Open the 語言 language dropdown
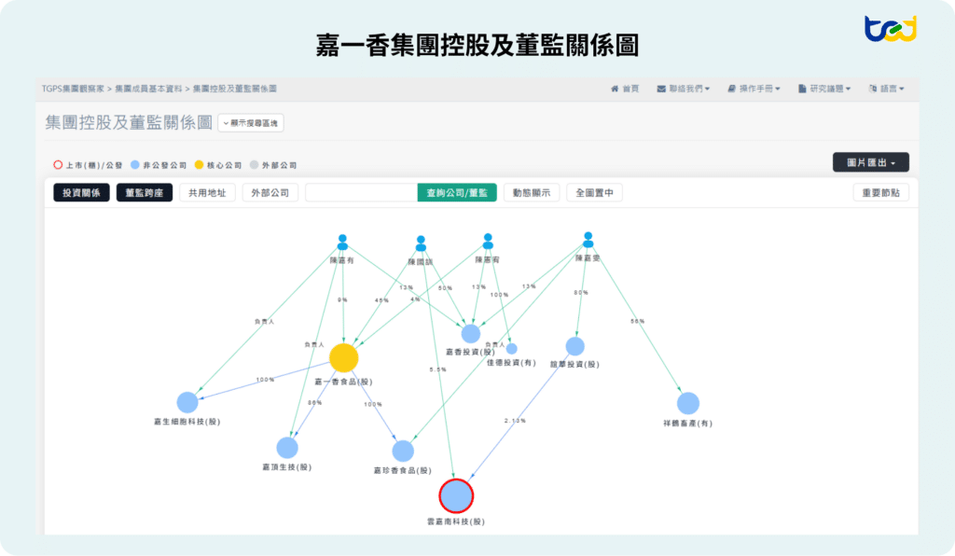Viewport: 955px width, 556px height. 887,89
